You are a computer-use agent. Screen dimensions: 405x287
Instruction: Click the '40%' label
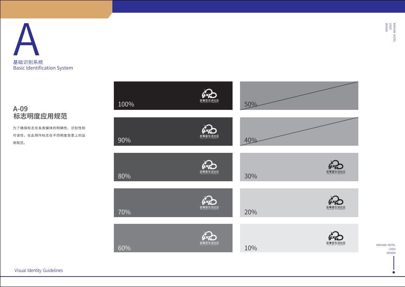(x=250, y=140)
